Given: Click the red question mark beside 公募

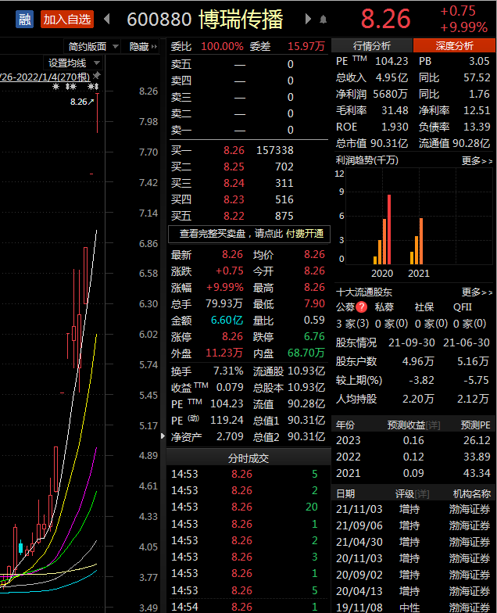Looking at the screenshot, I should (x=361, y=307).
